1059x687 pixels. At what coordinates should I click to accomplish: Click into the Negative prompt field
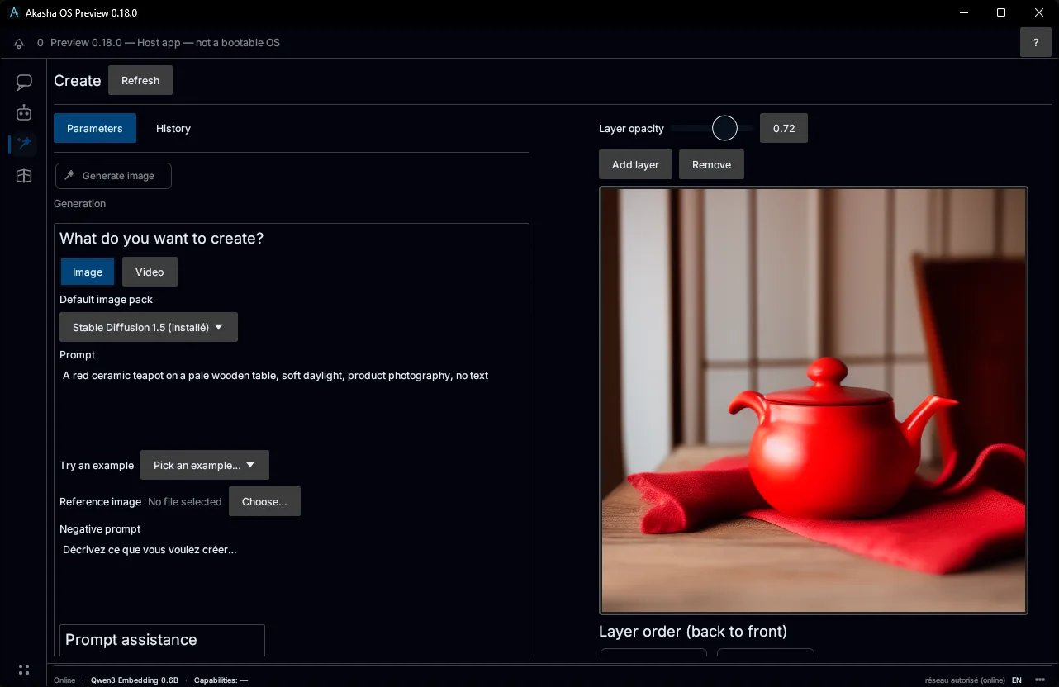[292, 578]
